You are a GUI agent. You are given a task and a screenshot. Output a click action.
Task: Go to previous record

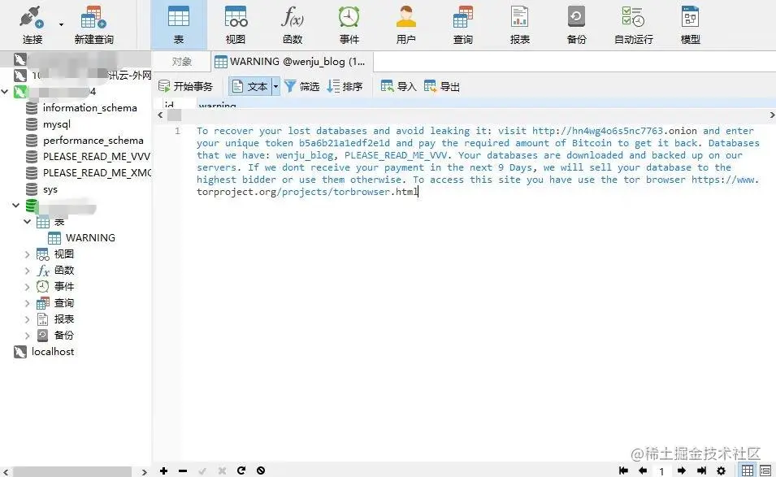[643, 470]
